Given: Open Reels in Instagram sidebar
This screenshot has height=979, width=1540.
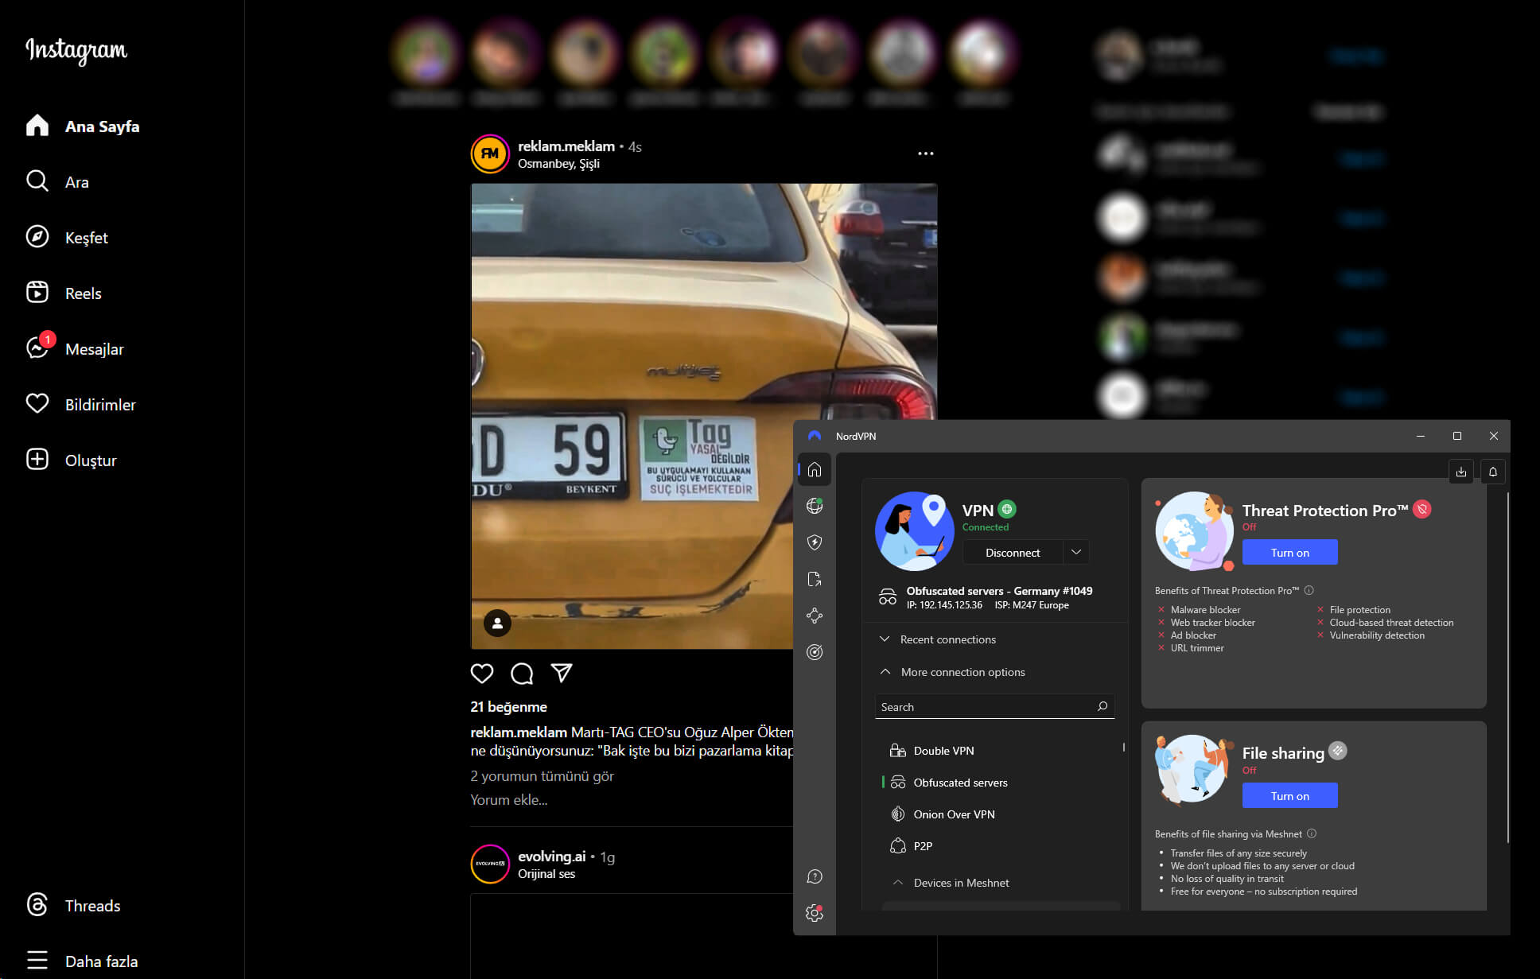Looking at the screenshot, I should point(64,293).
